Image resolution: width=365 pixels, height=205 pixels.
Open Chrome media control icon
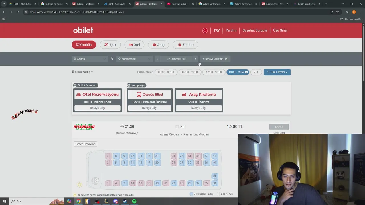tap(347, 12)
